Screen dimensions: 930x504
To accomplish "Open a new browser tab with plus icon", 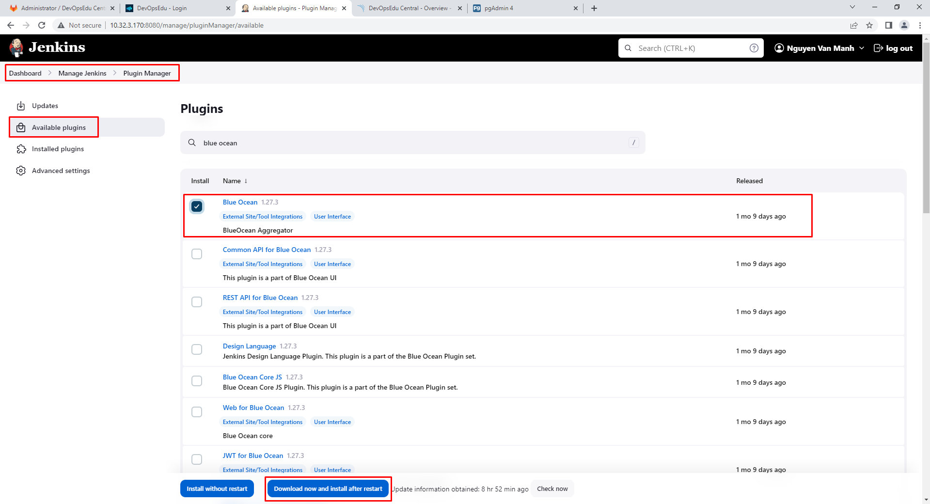I will point(594,8).
